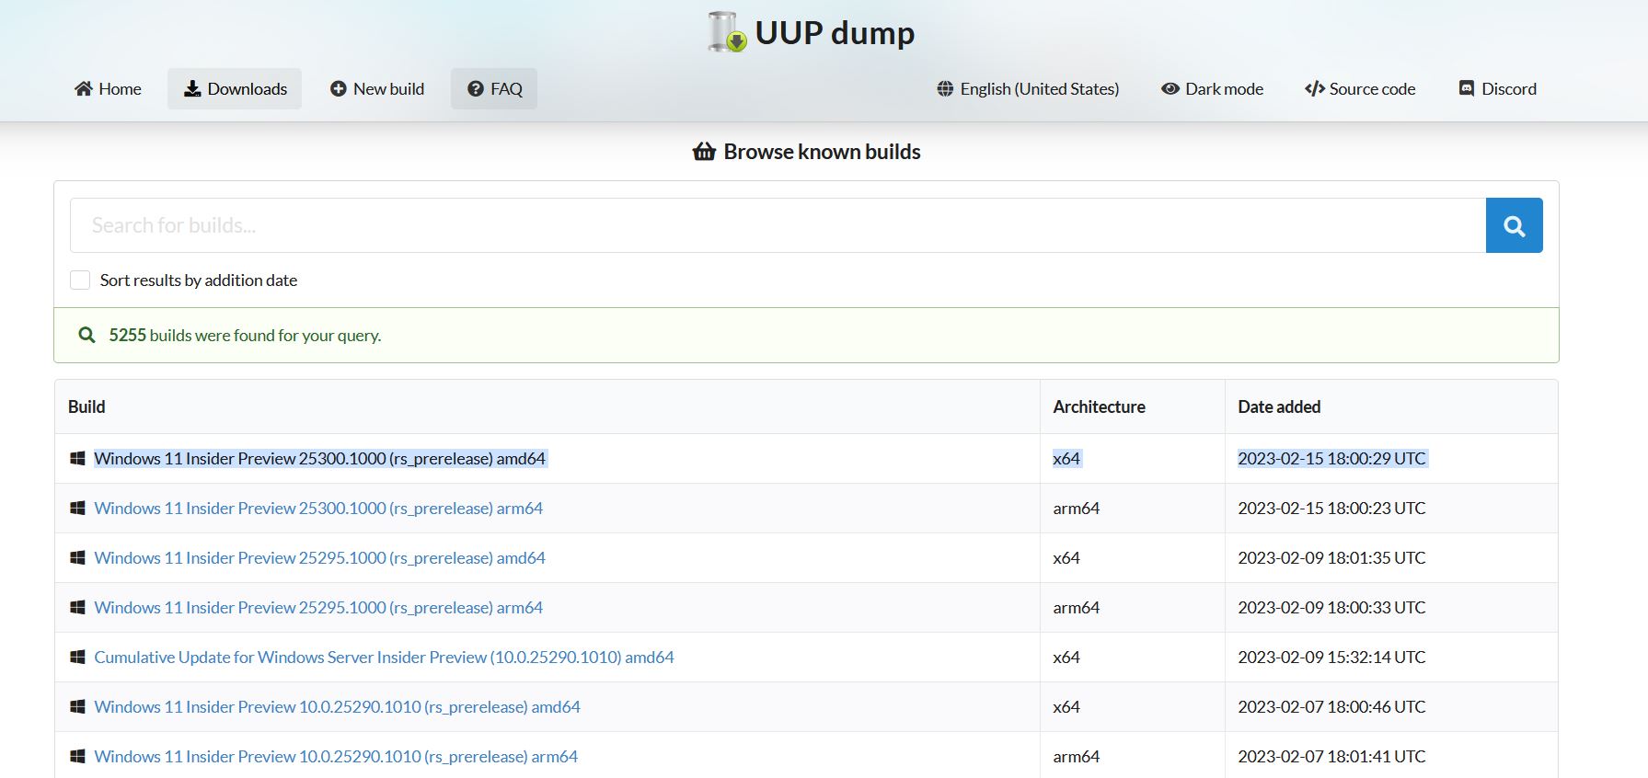Go to the Home page
This screenshot has width=1648, height=778.
pyautogui.click(x=108, y=89)
